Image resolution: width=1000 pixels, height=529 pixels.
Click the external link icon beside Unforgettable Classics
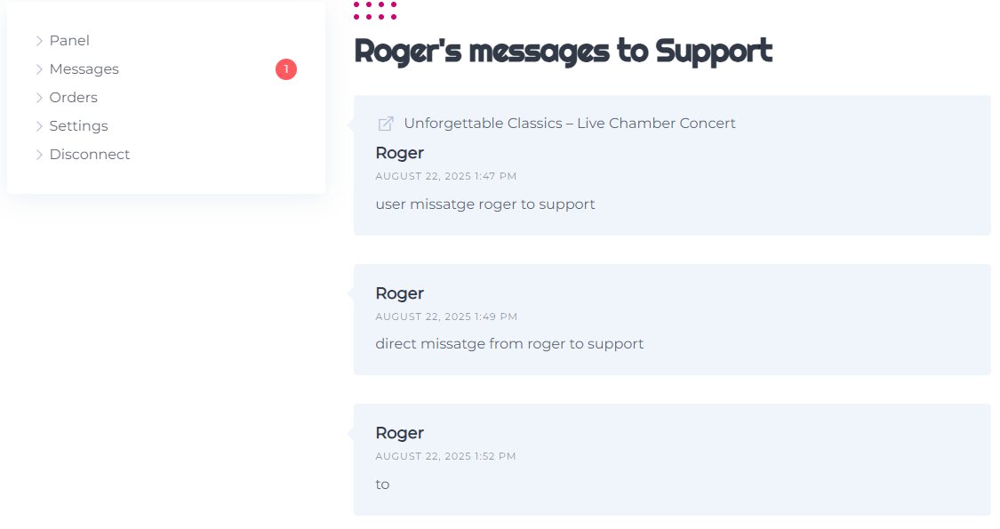(386, 124)
